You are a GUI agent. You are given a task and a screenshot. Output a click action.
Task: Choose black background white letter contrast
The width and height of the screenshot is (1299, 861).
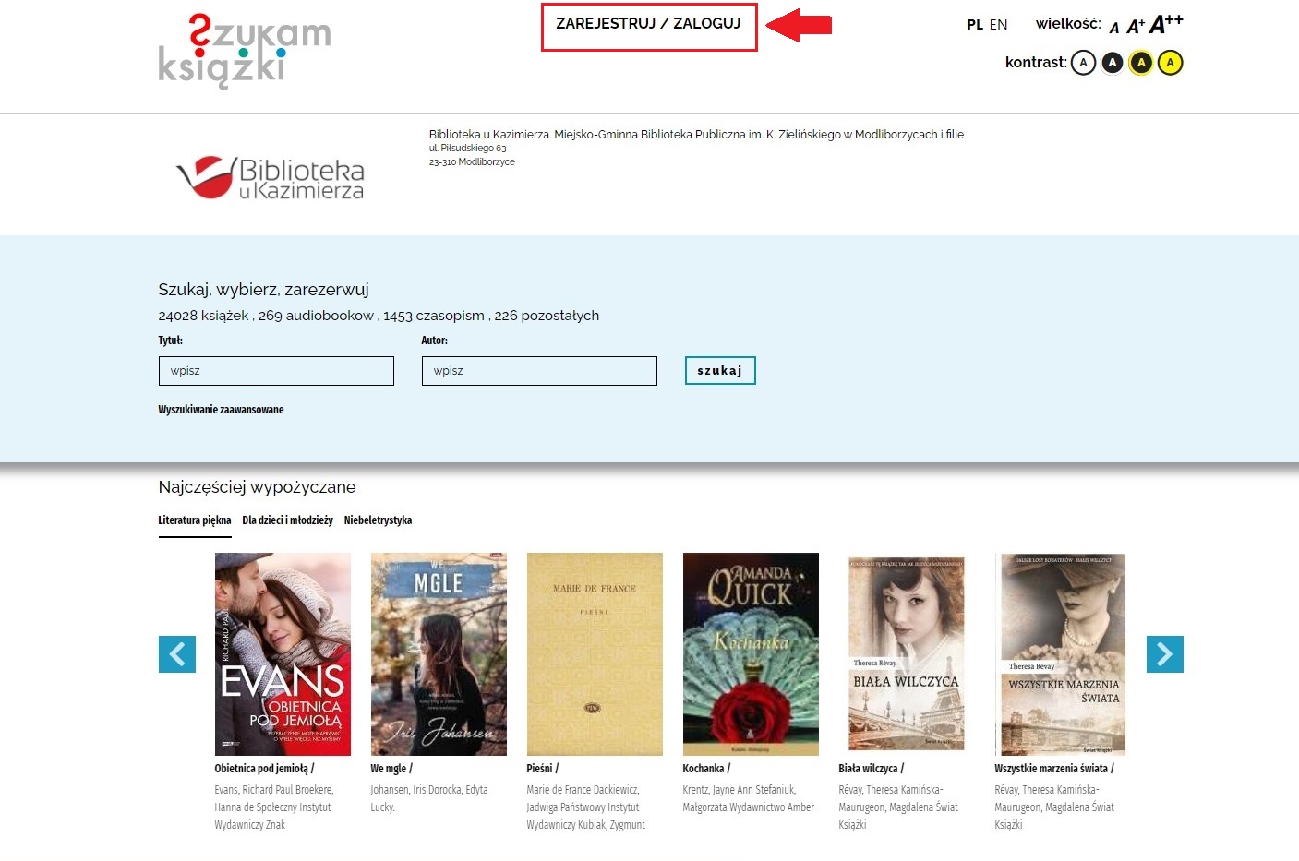(1113, 63)
